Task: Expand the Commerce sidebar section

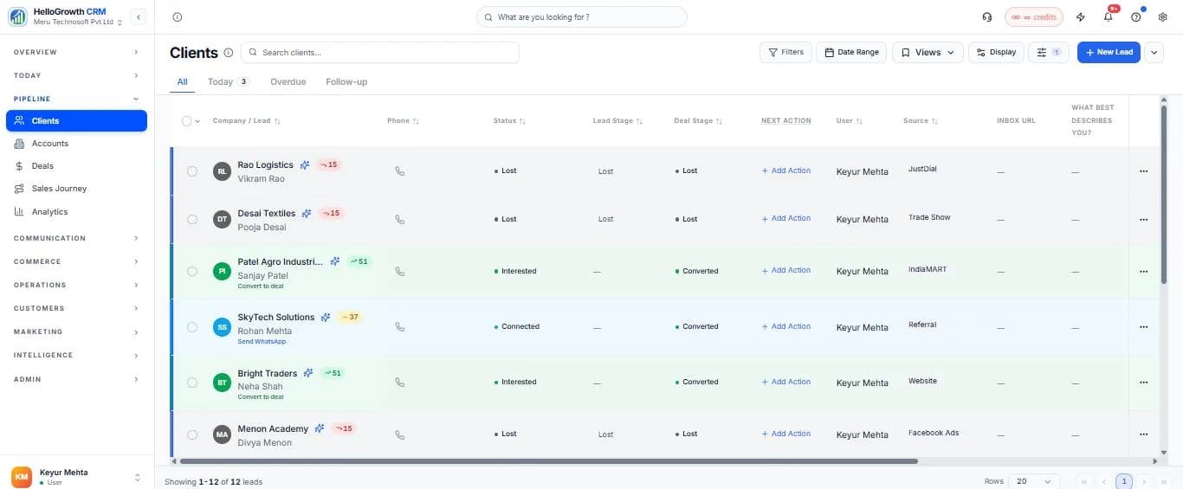Action: pos(76,261)
